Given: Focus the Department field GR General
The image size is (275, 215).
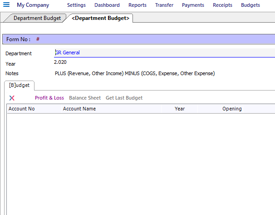Looking at the screenshot, I should pyautogui.click(x=165, y=53).
